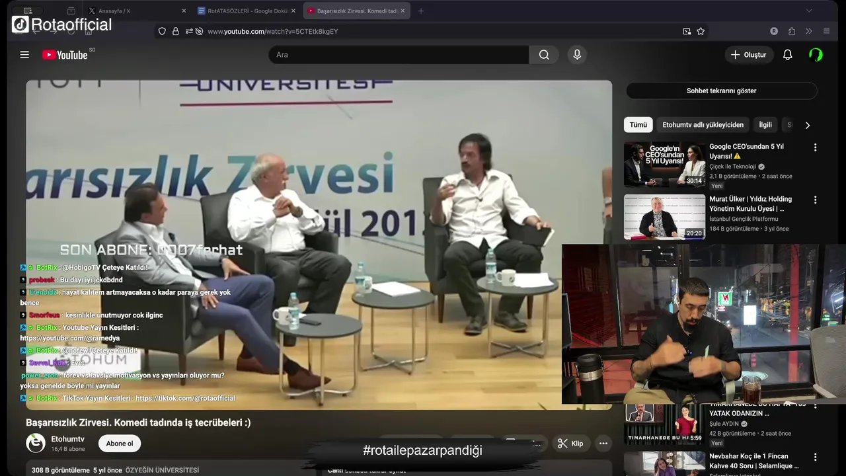Click the Abone ol subscribe button
Viewport: 846px width, 476px height.
click(x=120, y=444)
